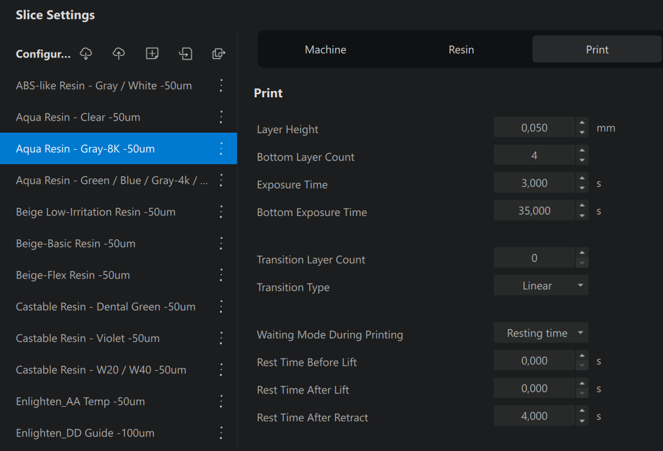Viewport: 663px width, 451px height.
Task: Click the cloud upload configuration icon
Action: click(x=119, y=54)
